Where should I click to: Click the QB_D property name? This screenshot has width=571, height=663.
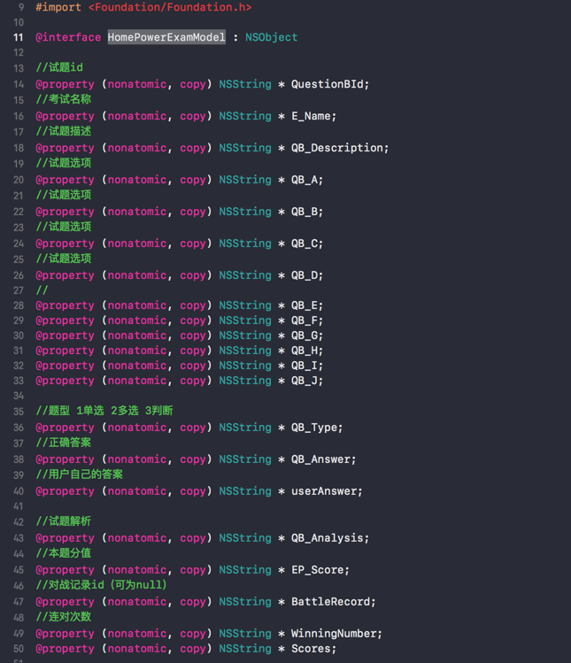pyautogui.click(x=305, y=275)
